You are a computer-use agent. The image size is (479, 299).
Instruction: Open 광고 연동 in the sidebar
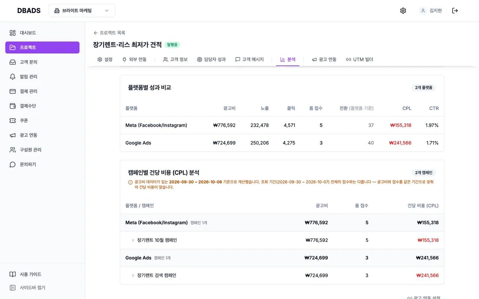coord(42,135)
